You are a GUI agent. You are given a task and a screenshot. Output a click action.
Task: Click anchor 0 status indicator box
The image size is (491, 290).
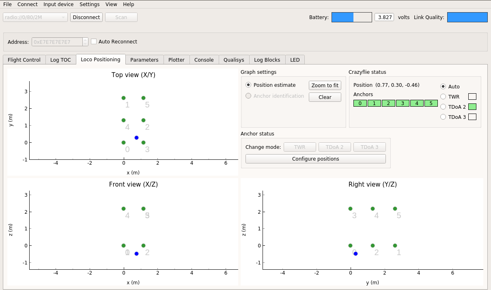point(360,103)
